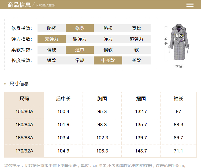Click the 柔软指数 label
The height and width of the screenshot is (168, 201).
tap(22, 50)
